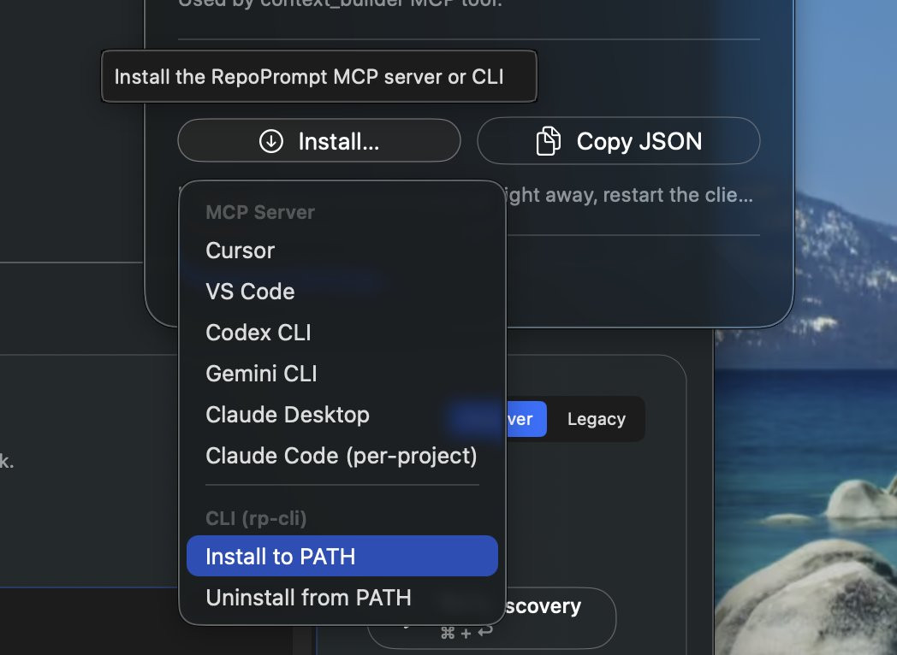
Task: Click Install to PATH
Action: [x=342, y=556]
